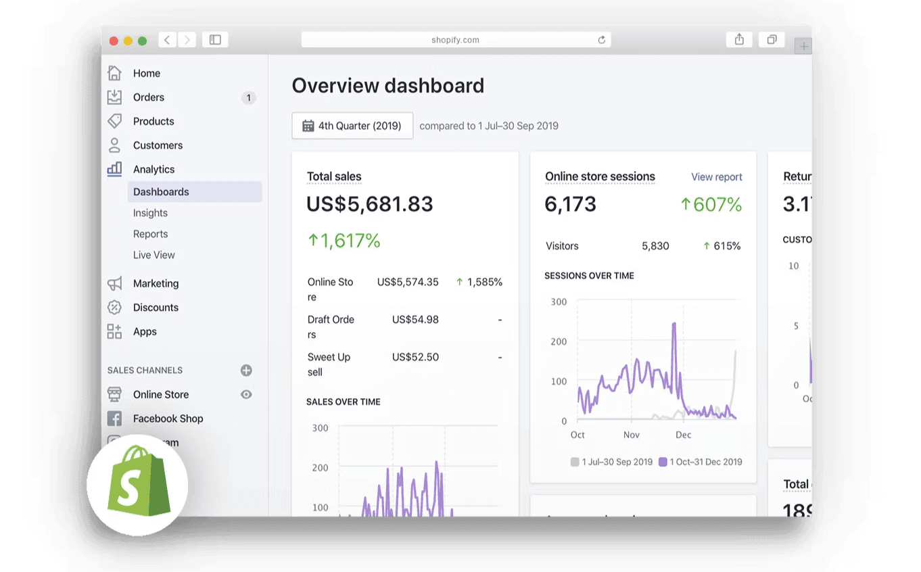Click the Online Store storefront icon
This screenshot has height=572, width=921.
[114, 394]
